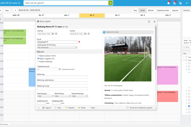This screenshot has width=191, height=127.
Task: Click the Märkning vaktmästare field
Action: click(62, 83)
